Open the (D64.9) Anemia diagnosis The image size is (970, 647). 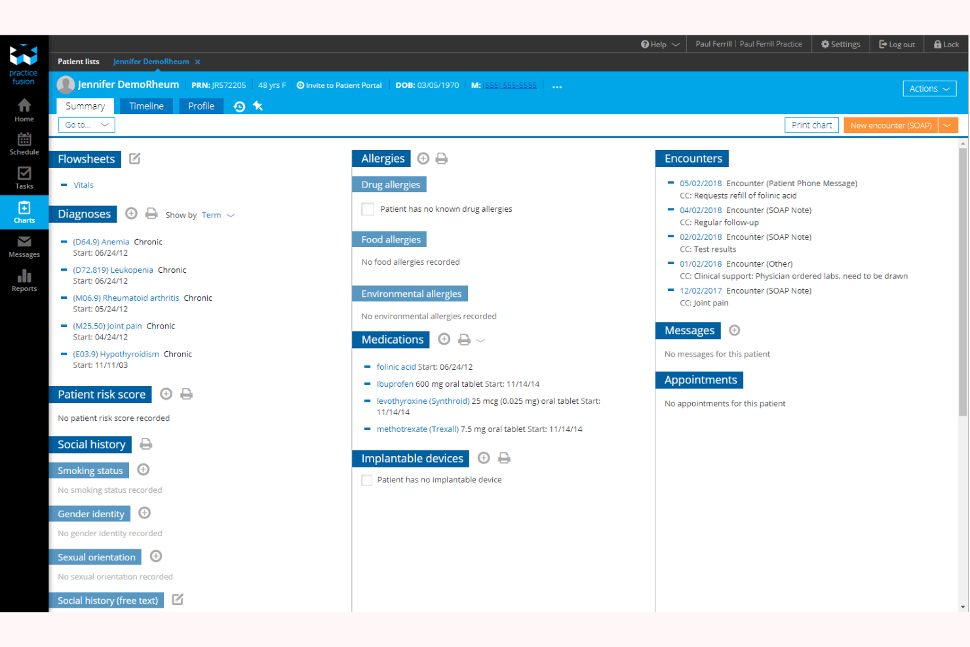coord(101,242)
